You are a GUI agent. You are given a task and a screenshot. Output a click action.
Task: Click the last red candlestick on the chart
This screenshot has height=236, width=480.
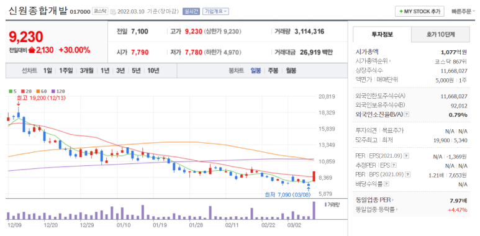[x=314, y=176]
